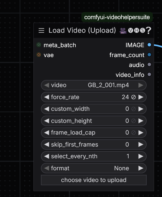Click the custom_width value 0
The image size is (162, 197).
tap(127, 109)
